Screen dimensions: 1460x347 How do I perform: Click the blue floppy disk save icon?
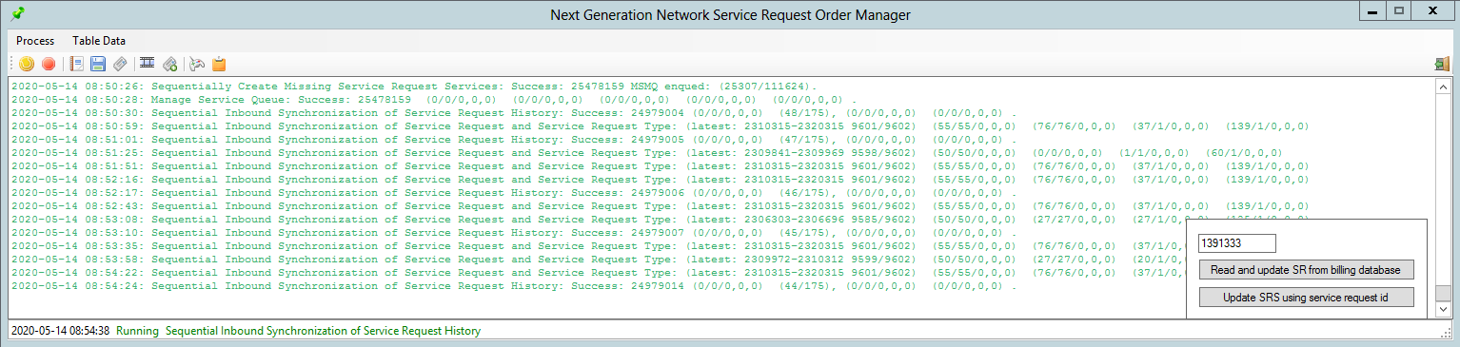(98, 64)
